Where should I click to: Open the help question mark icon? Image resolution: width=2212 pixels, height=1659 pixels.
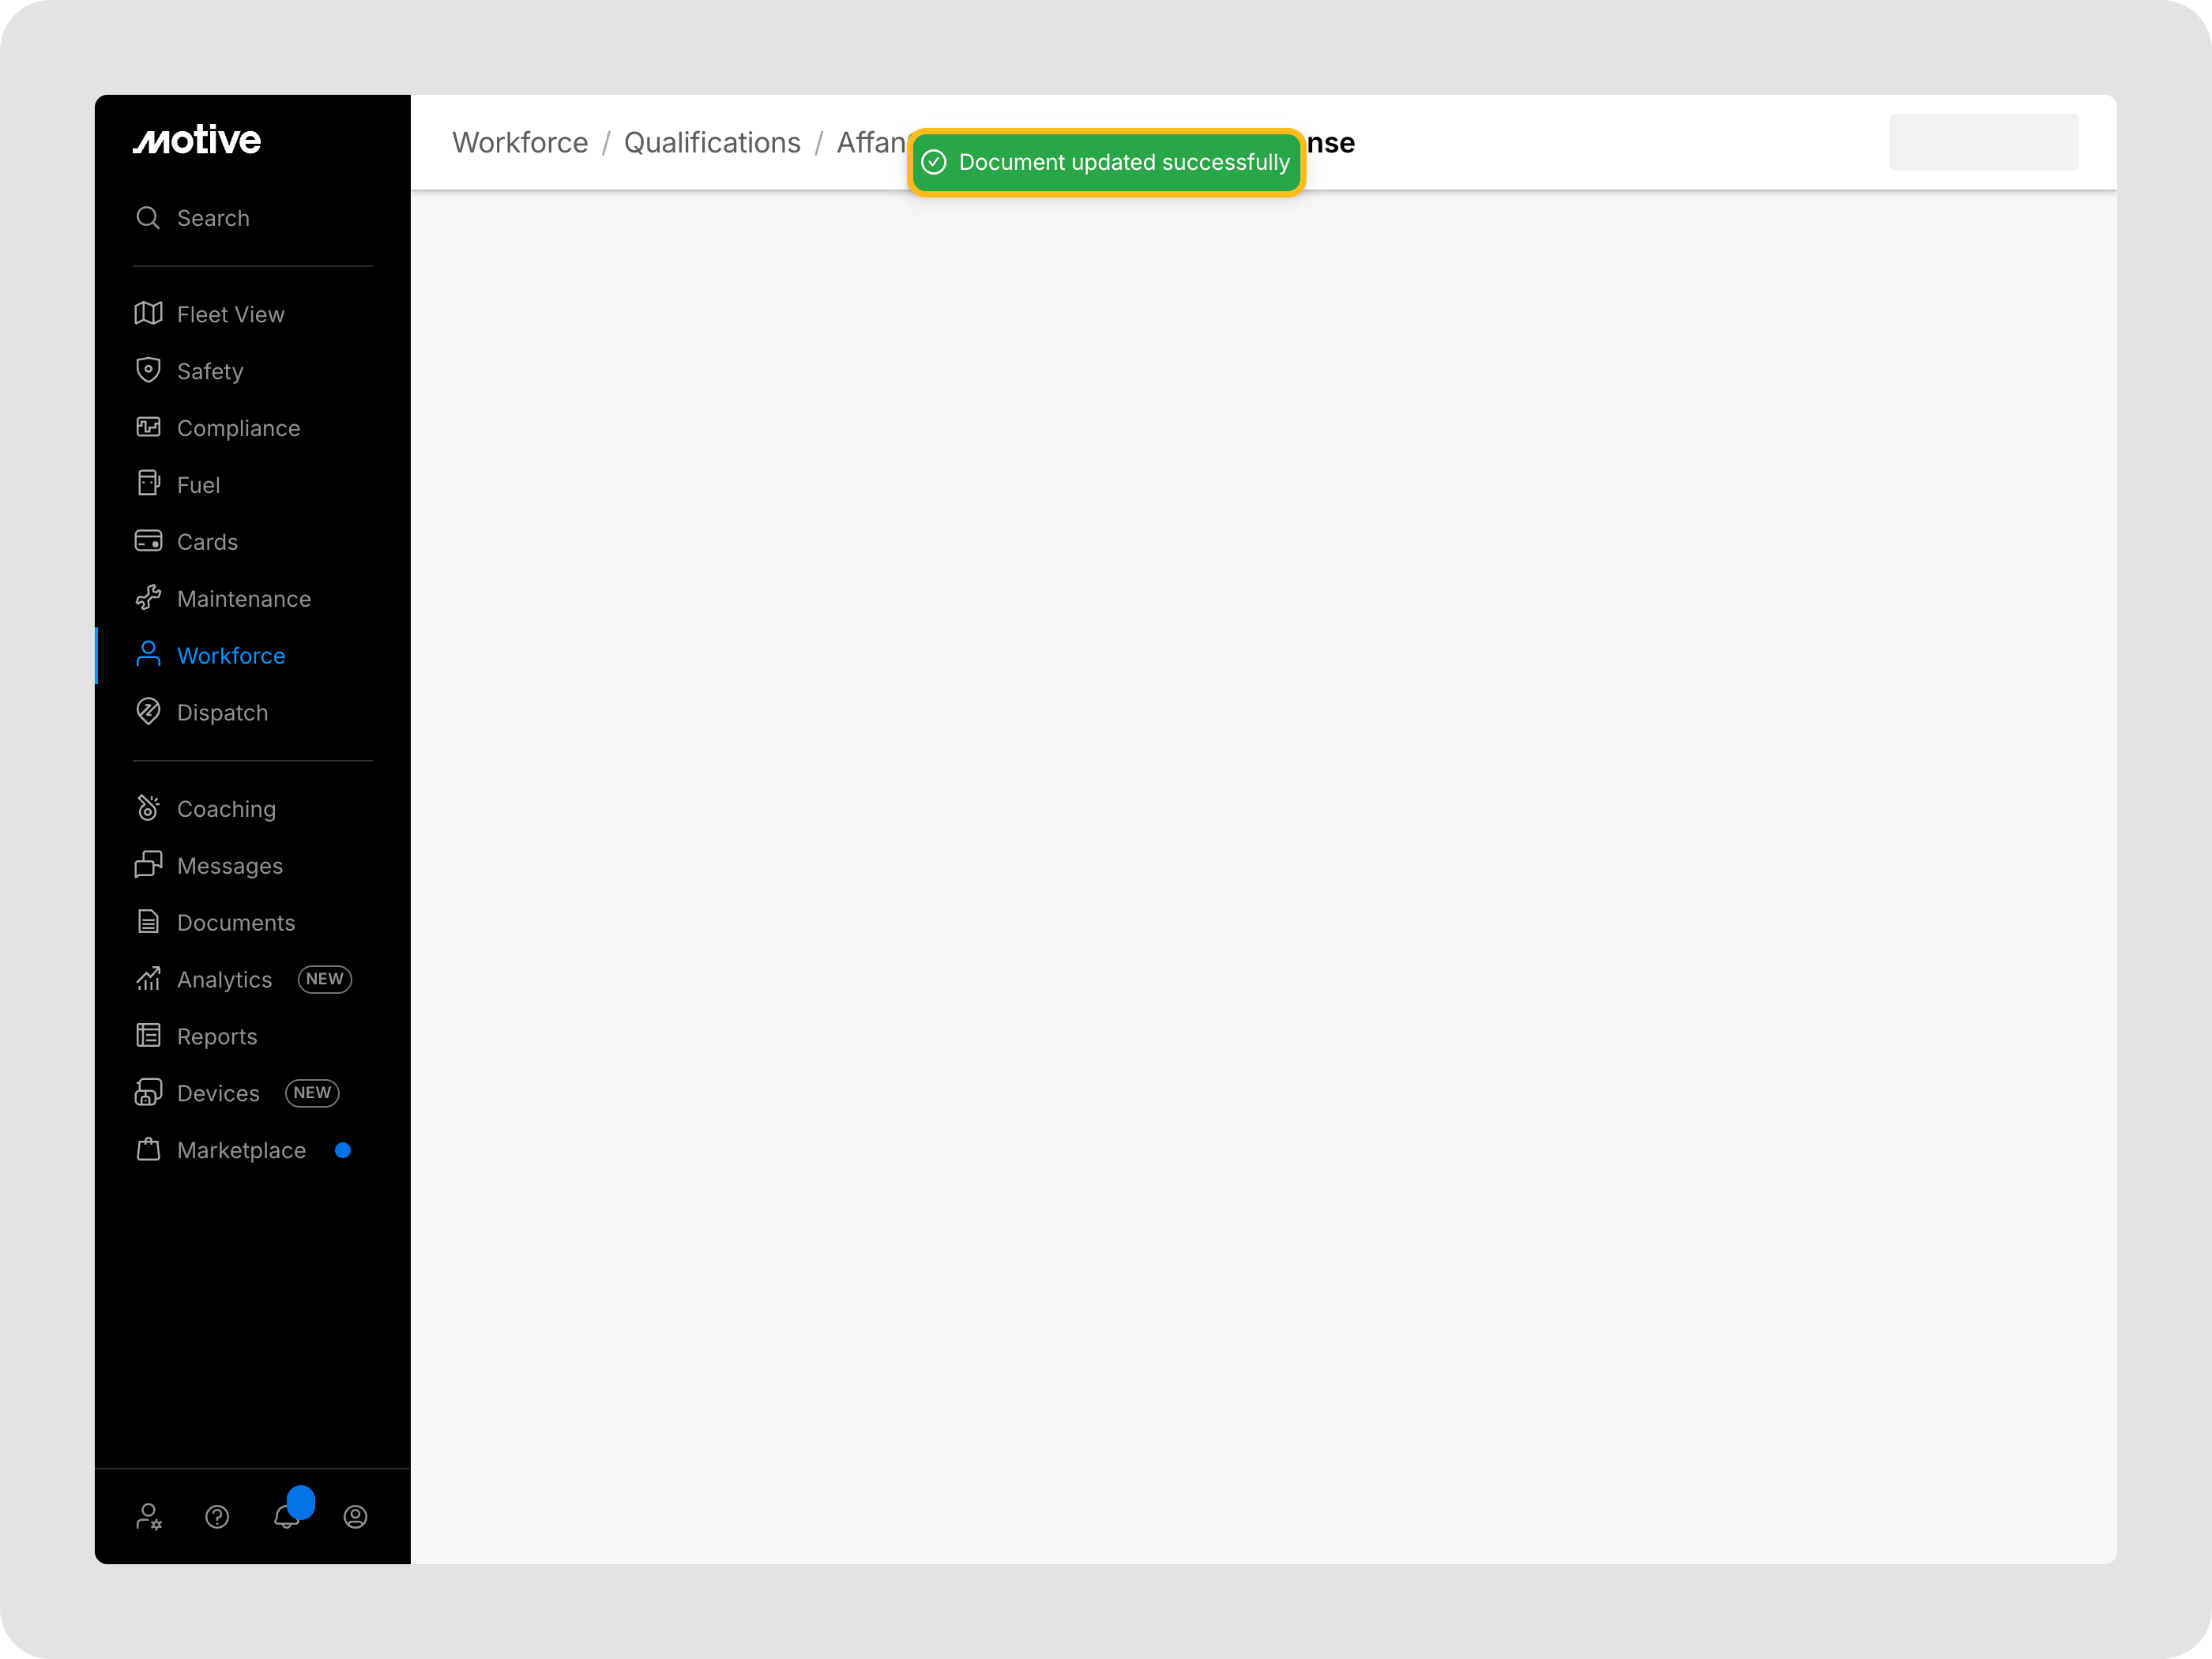click(217, 1517)
